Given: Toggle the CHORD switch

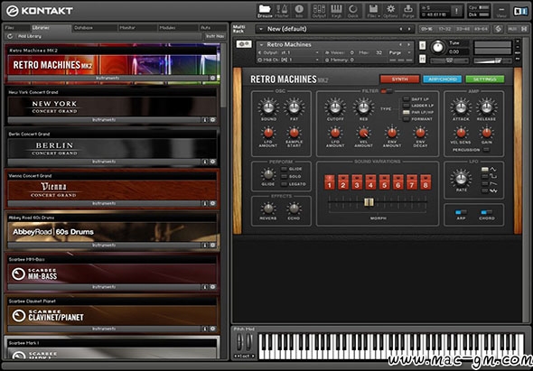Looking at the screenshot, I should [487, 212].
